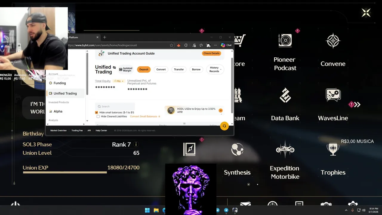Viewport: 382px width, 215px height.
Task: Open the Trophies icon in game menu
Action: (333, 149)
